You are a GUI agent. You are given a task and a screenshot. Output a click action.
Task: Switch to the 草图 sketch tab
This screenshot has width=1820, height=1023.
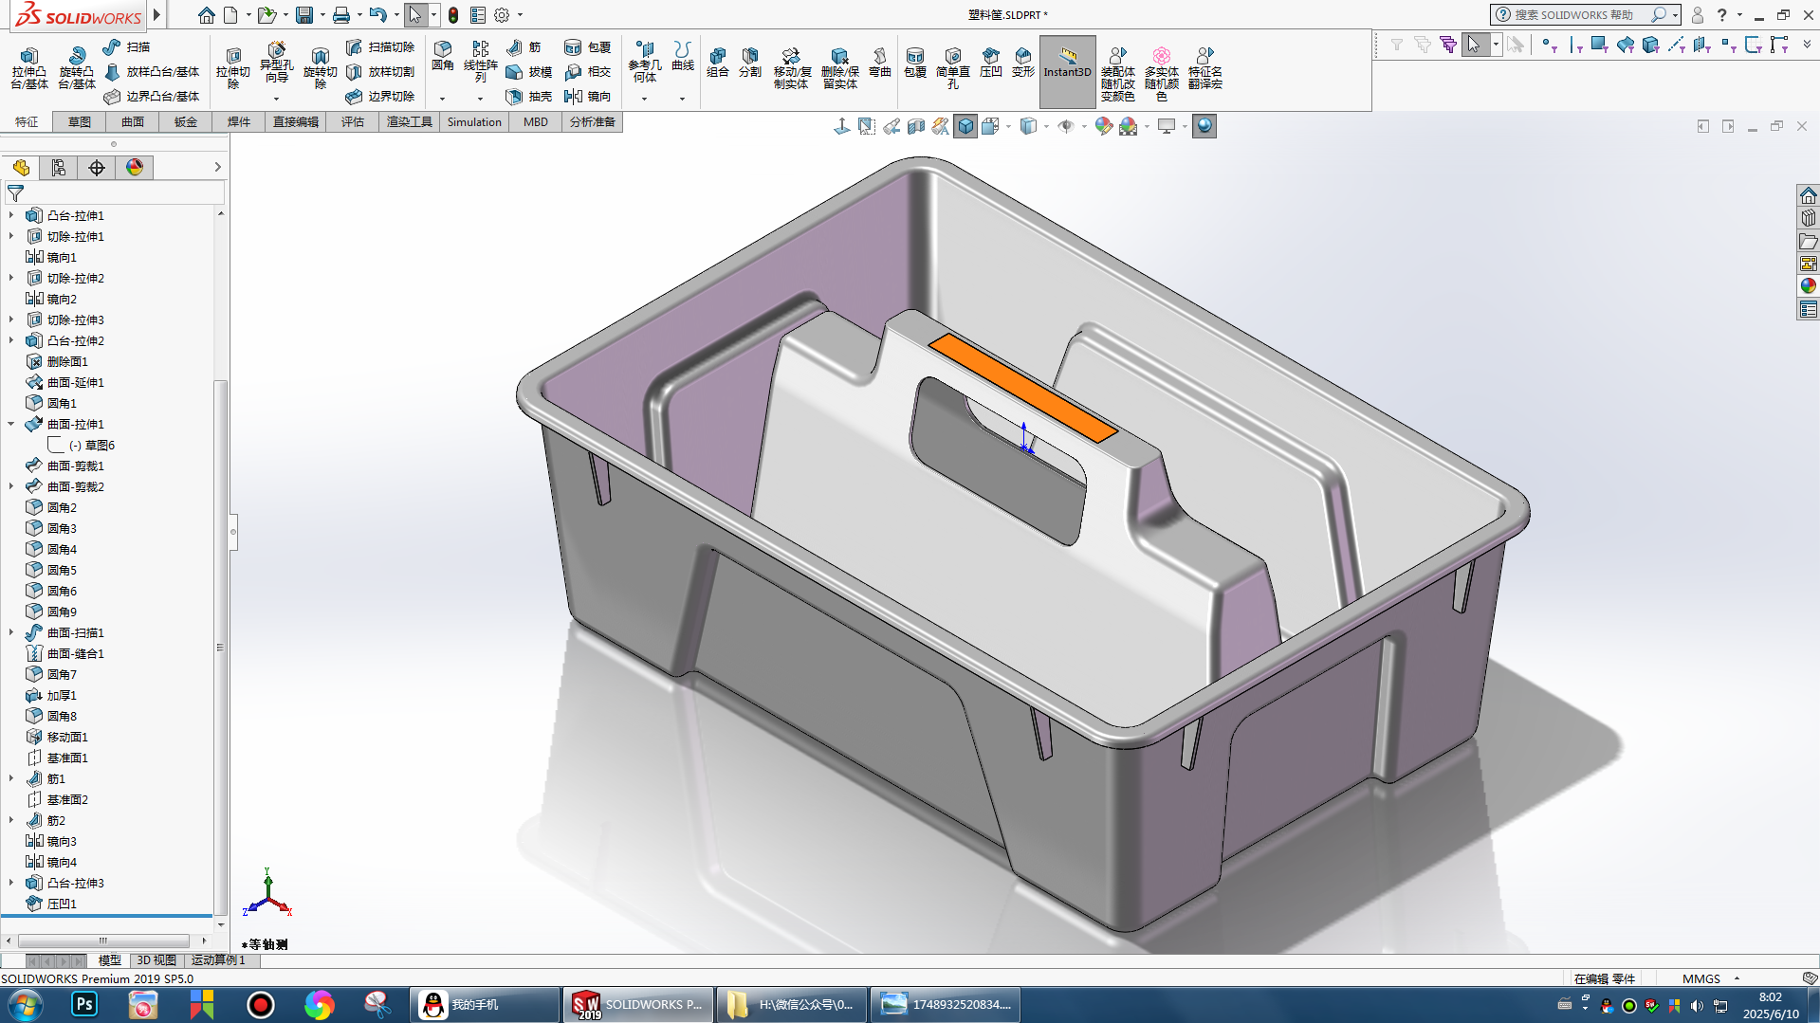coord(80,122)
